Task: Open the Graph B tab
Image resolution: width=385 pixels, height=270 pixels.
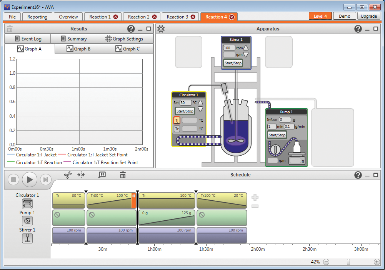Action: [x=78, y=49]
